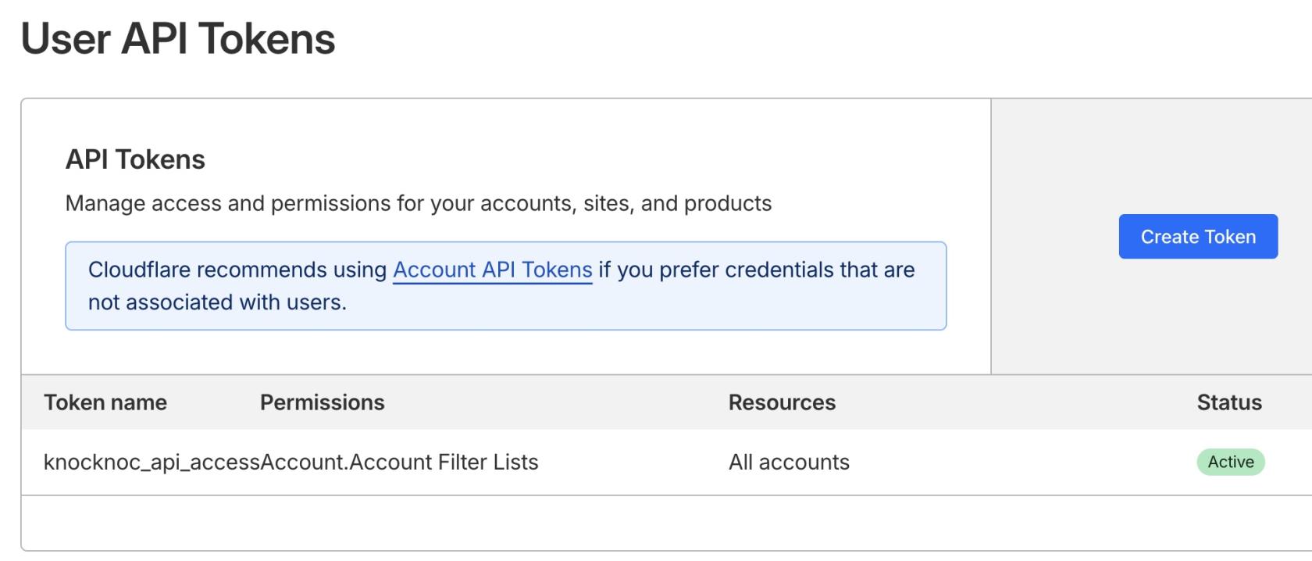Screen dimensions: 1312x561
Task: Click the Resources column header
Action: pyautogui.click(x=782, y=402)
